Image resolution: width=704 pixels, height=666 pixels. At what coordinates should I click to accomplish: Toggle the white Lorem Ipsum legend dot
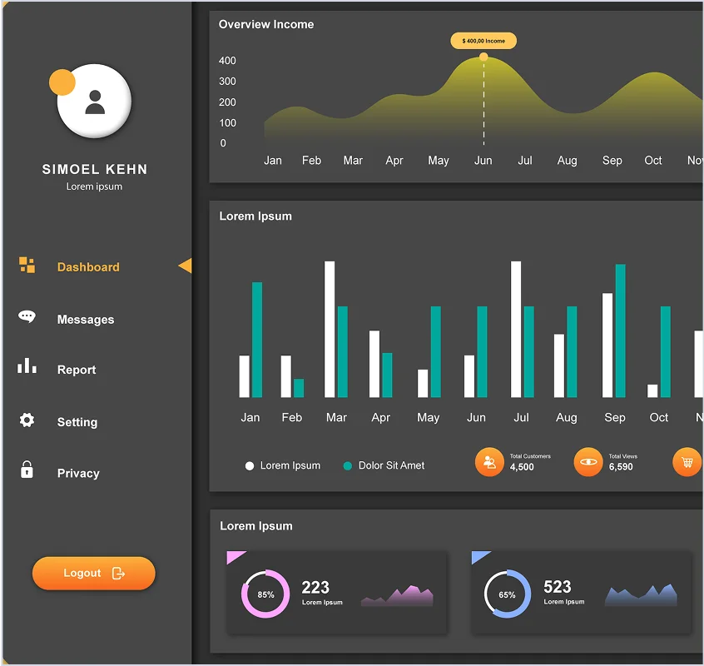pyautogui.click(x=250, y=465)
